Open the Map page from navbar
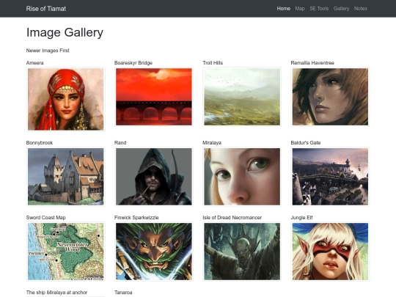This screenshot has height=297, width=396. coord(300,9)
